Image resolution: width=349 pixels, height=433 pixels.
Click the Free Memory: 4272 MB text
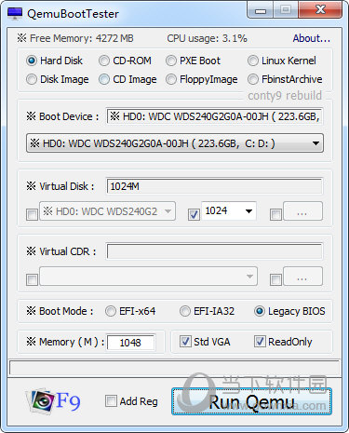coord(81,38)
